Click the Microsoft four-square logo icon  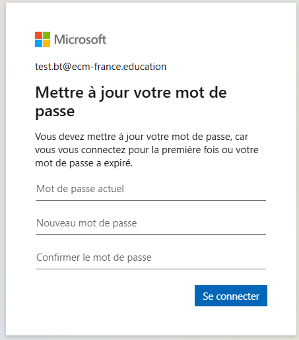42,39
